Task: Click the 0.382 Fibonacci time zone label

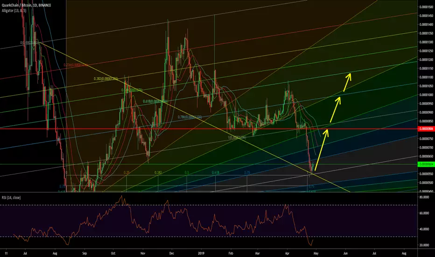Action: point(158,172)
